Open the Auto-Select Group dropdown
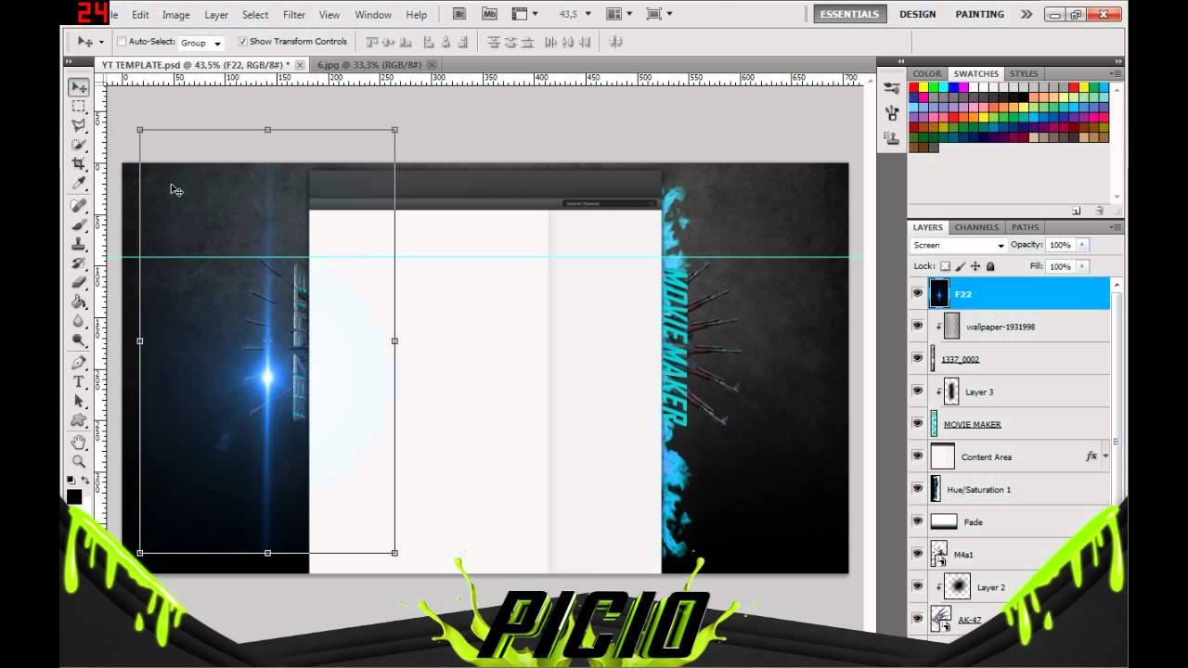This screenshot has width=1188, height=668. coord(201,43)
